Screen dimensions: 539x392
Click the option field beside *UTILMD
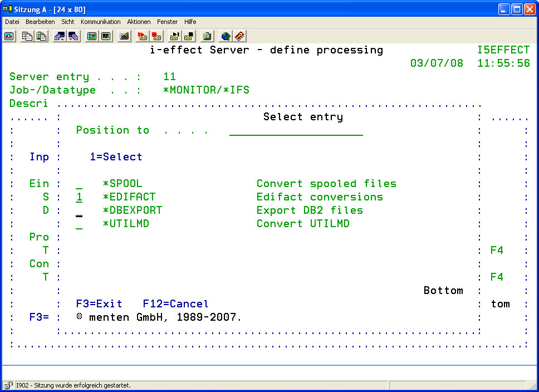click(x=79, y=224)
